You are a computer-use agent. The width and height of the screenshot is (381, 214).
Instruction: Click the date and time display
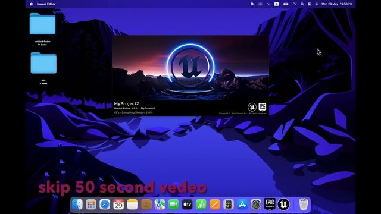click(336, 4)
